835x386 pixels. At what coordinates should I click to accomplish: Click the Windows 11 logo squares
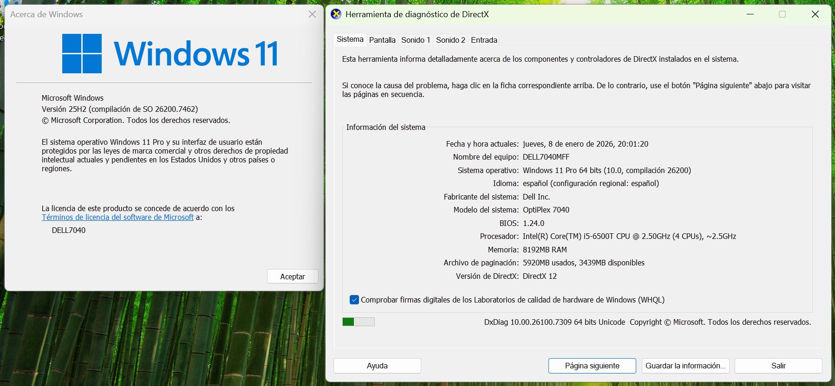pyautogui.click(x=82, y=53)
